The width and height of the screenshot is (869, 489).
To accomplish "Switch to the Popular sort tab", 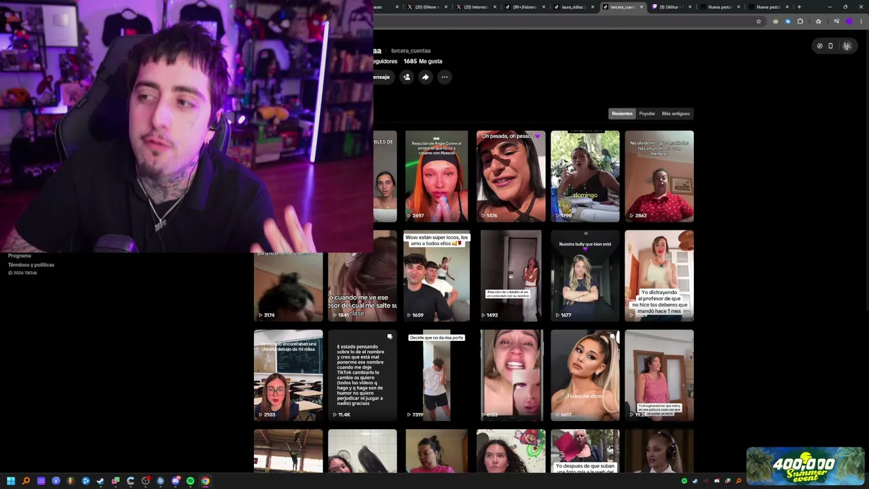I will 647,113.
